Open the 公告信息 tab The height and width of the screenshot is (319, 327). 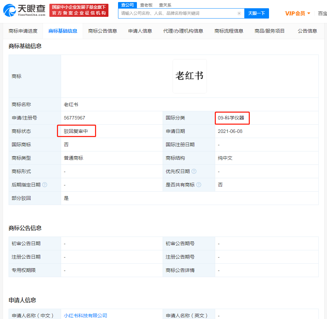307,31
